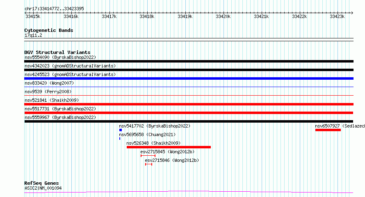Click red bracket glyph under esv2715845
This screenshot has width=365, height=197.
tap(148, 156)
